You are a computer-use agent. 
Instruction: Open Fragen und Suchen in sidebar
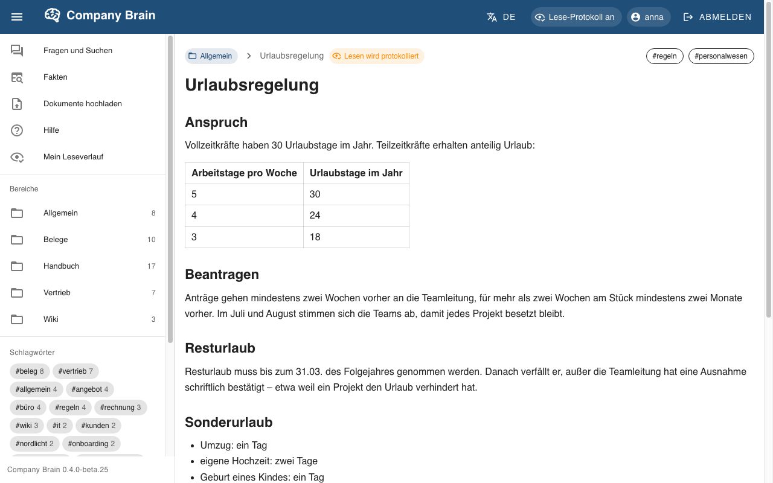(x=83, y=51)
